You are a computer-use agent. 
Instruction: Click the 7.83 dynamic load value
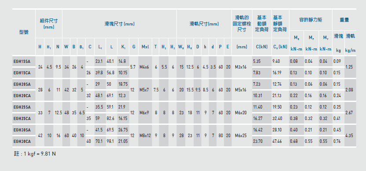coord(257,73)
